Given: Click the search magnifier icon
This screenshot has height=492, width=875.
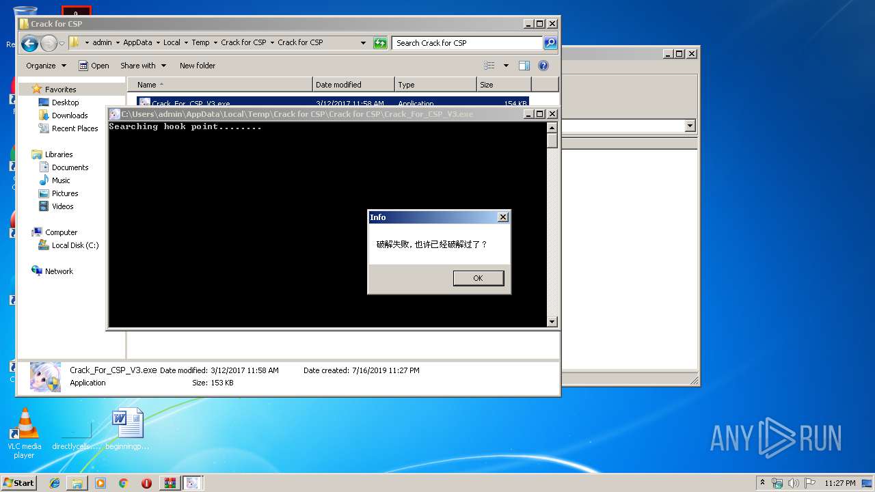Looking at the screenshot, I should coord(550,43).
